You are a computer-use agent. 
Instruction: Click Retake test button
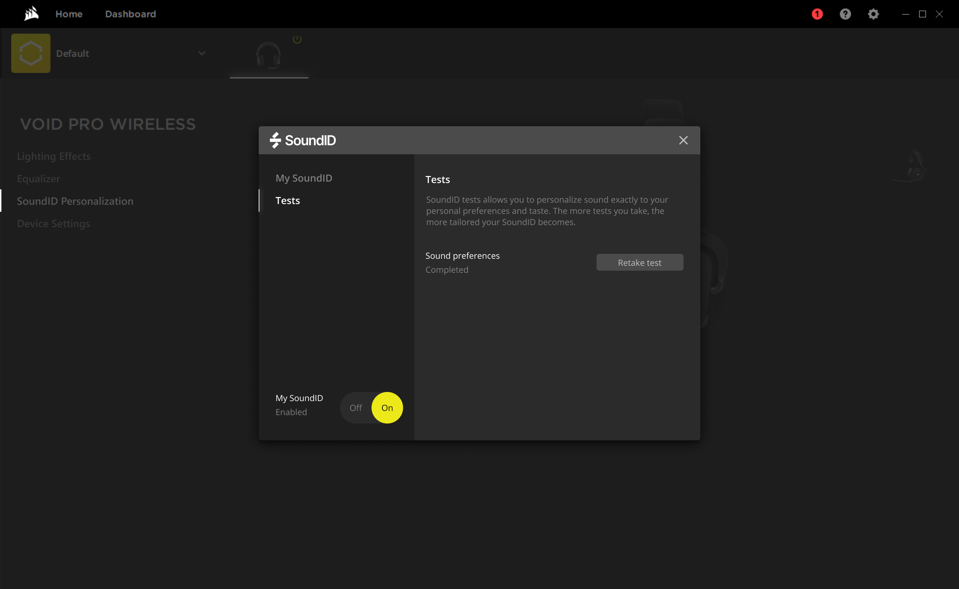coord(639,263)
